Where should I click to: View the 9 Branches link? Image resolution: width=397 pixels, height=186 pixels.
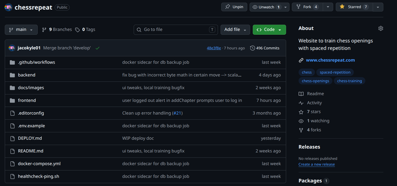pyautogui.click(x=57, y=30)
